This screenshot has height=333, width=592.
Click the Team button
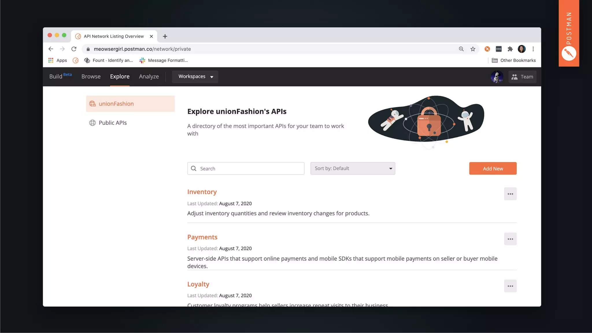pyautogui.click(x=522, y=77)
